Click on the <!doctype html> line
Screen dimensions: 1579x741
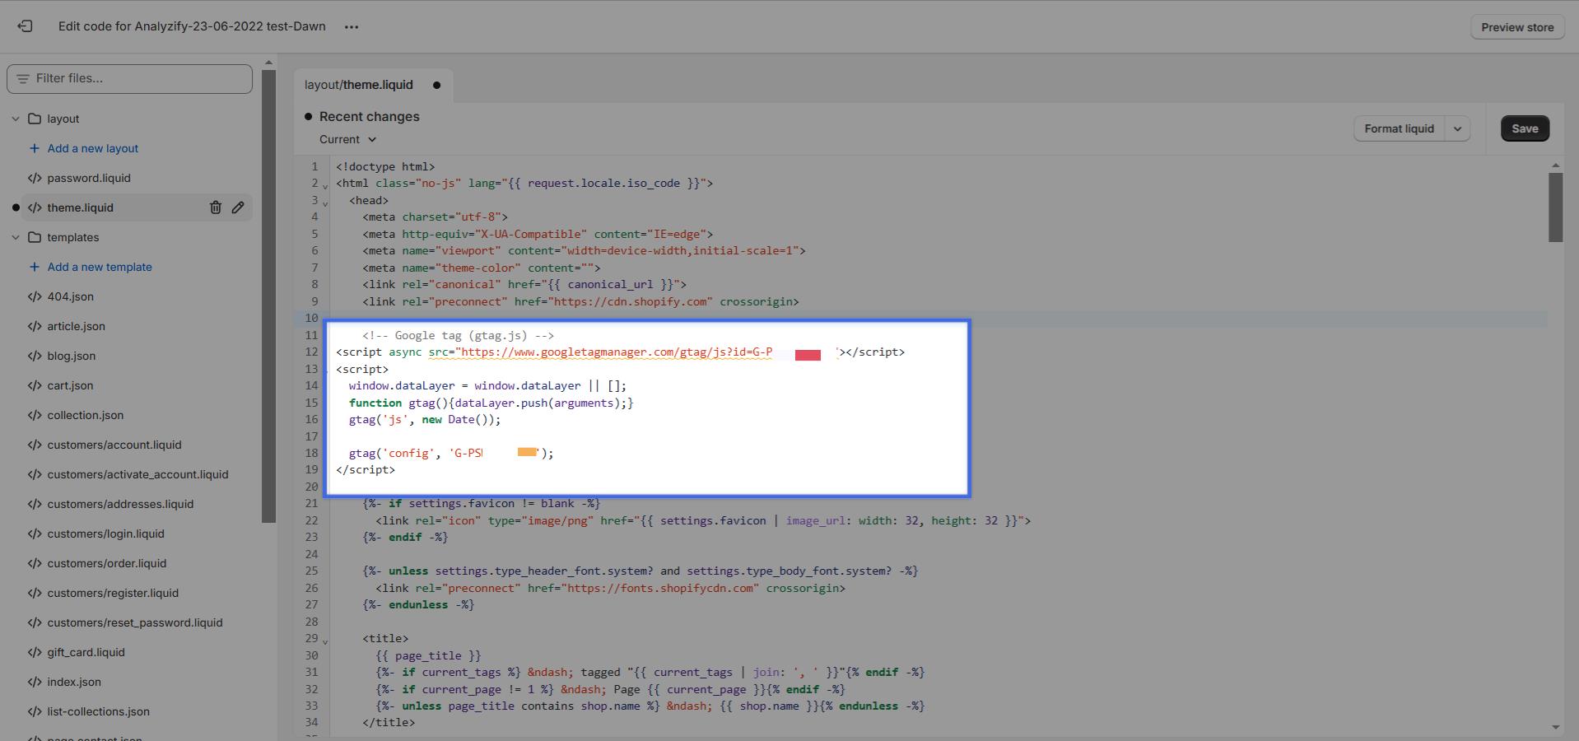385,166
